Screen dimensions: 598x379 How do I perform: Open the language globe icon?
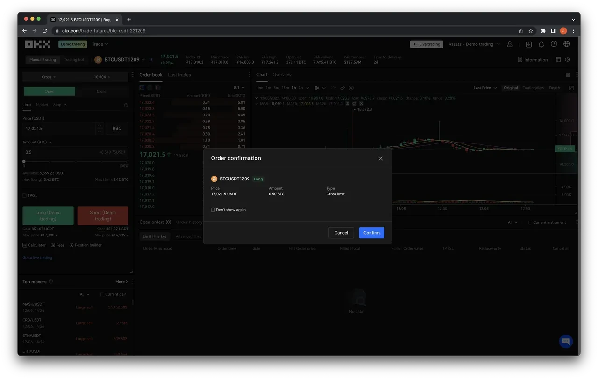[x=567, y=44]
